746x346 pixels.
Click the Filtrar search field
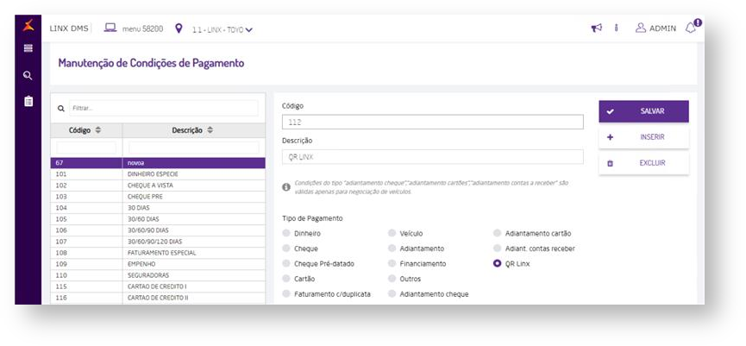[x=162, y=109]
